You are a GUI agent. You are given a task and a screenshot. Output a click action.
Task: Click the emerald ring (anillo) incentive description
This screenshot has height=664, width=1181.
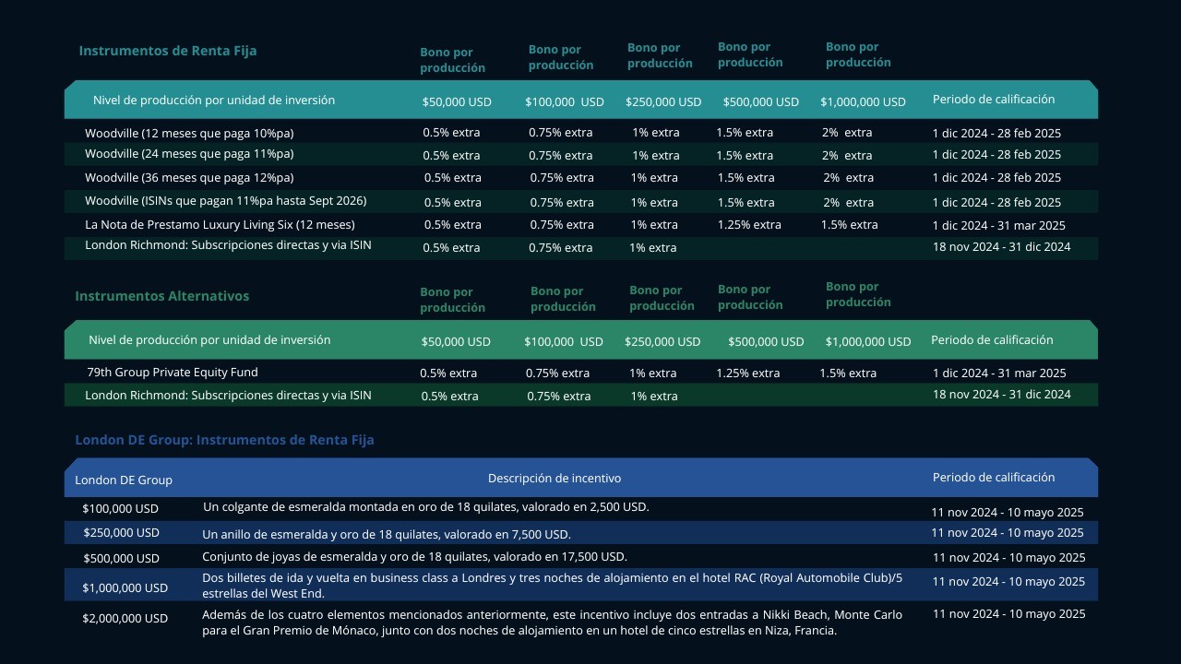click(386, 534)
